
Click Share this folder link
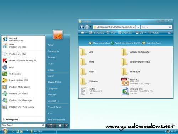click(x=152, y=43)
